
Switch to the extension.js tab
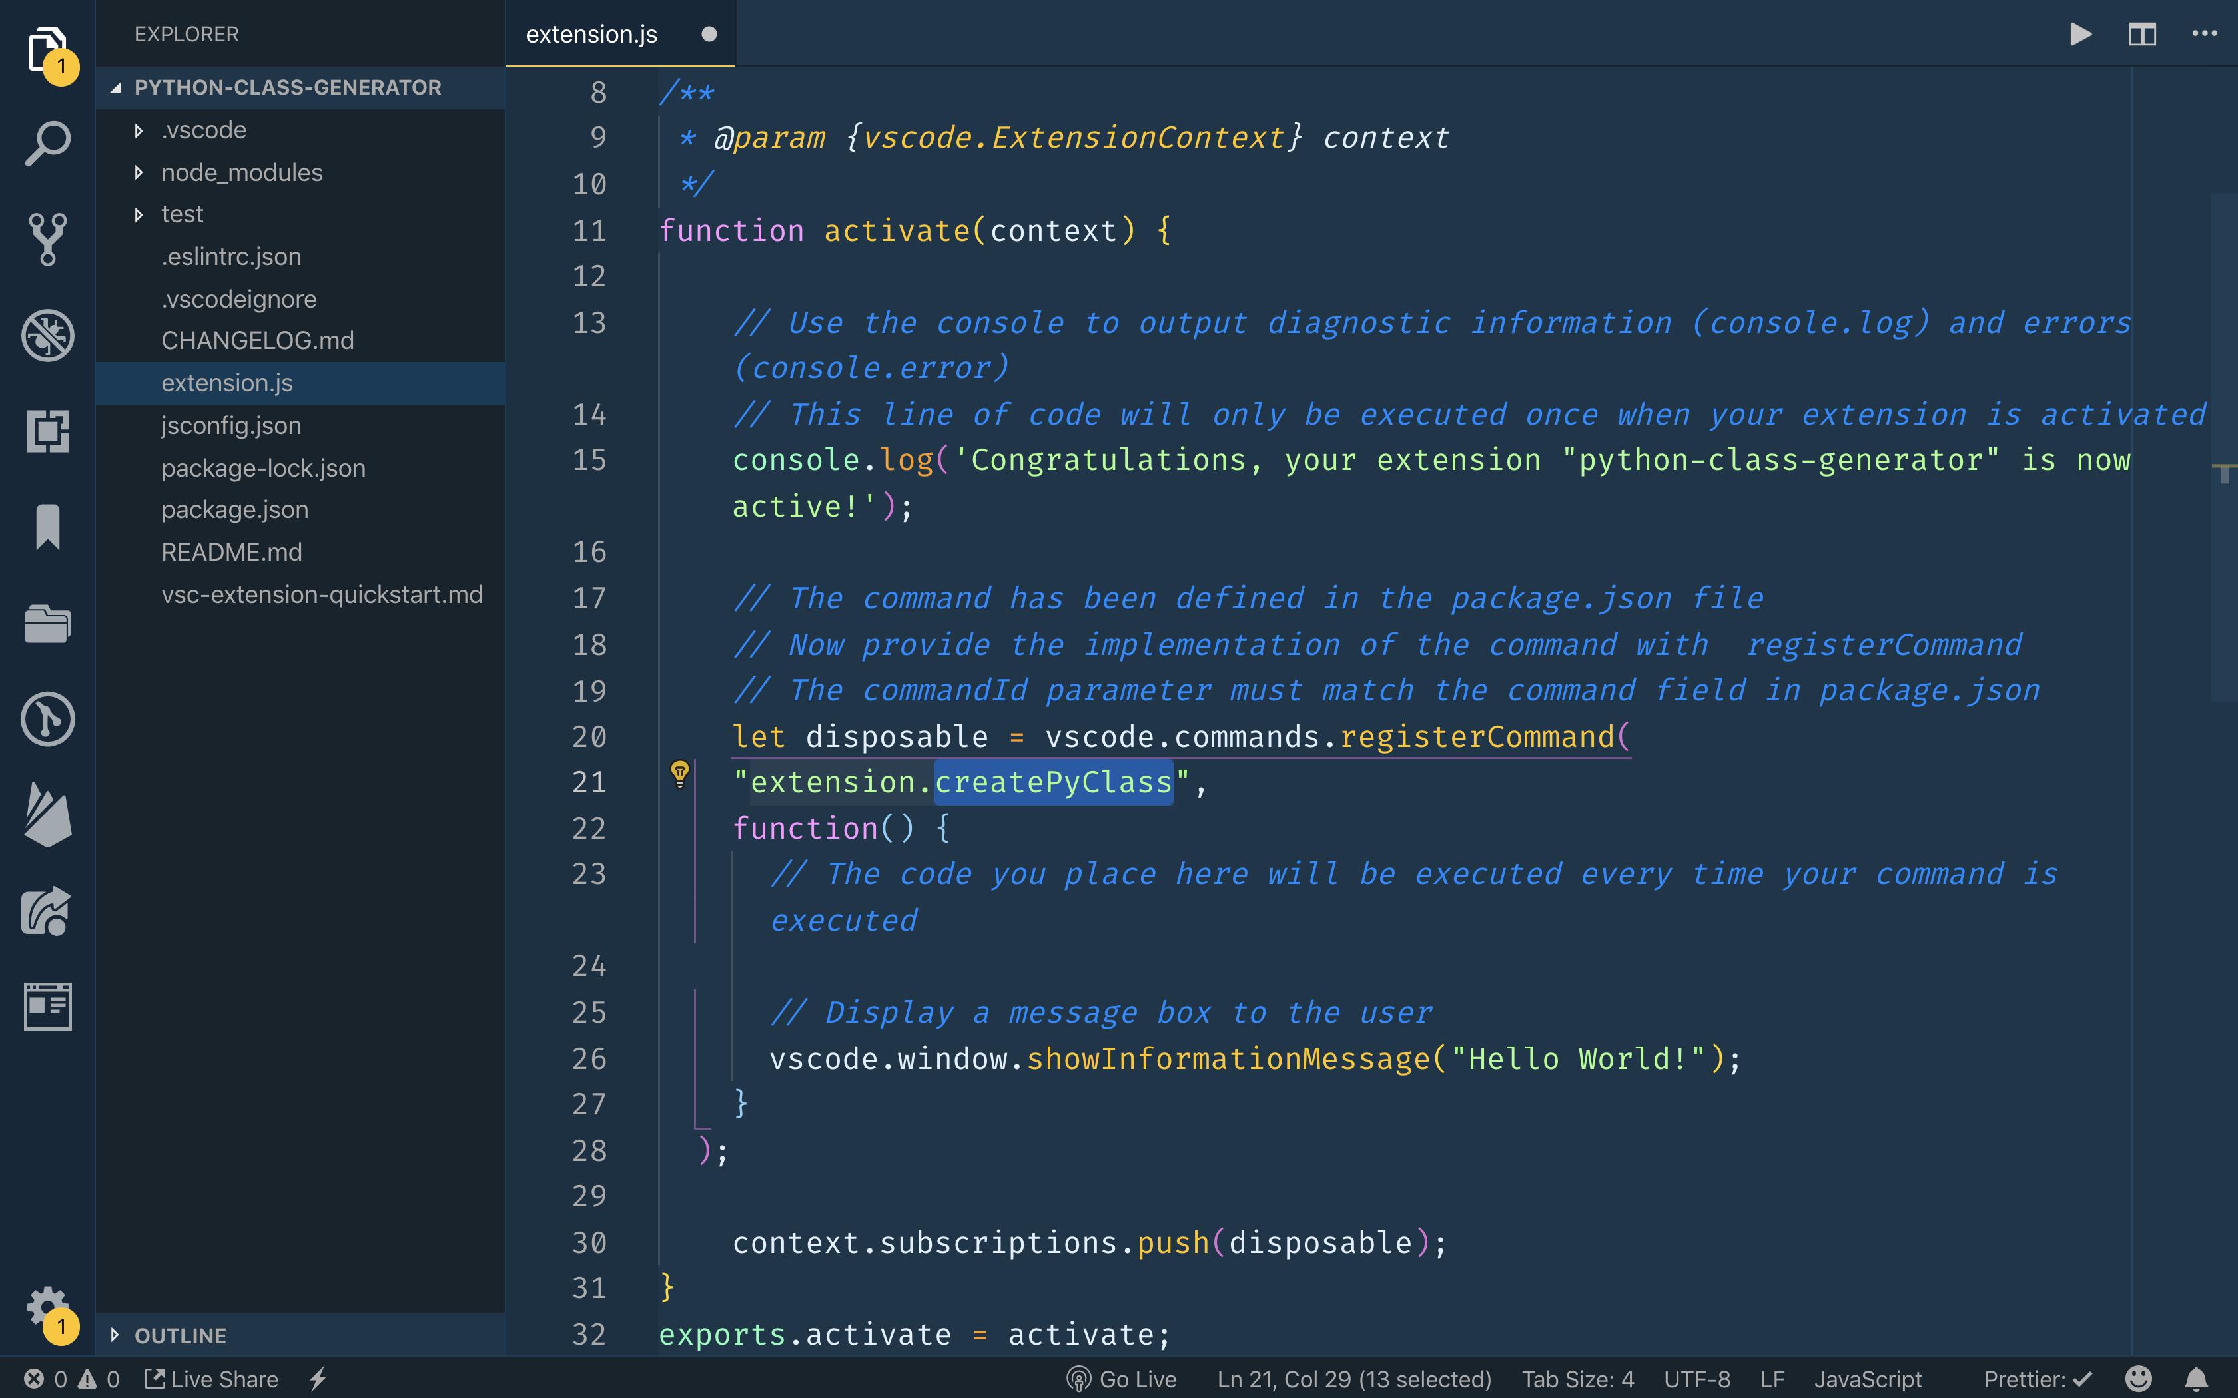pos(592,34)
